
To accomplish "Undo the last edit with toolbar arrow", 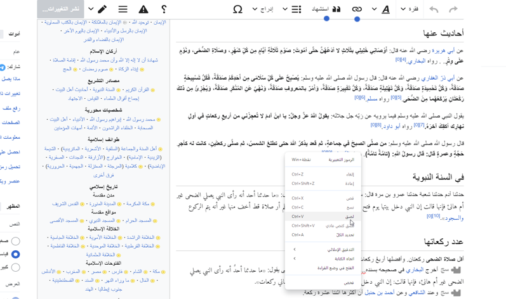I will pos(434,10).
